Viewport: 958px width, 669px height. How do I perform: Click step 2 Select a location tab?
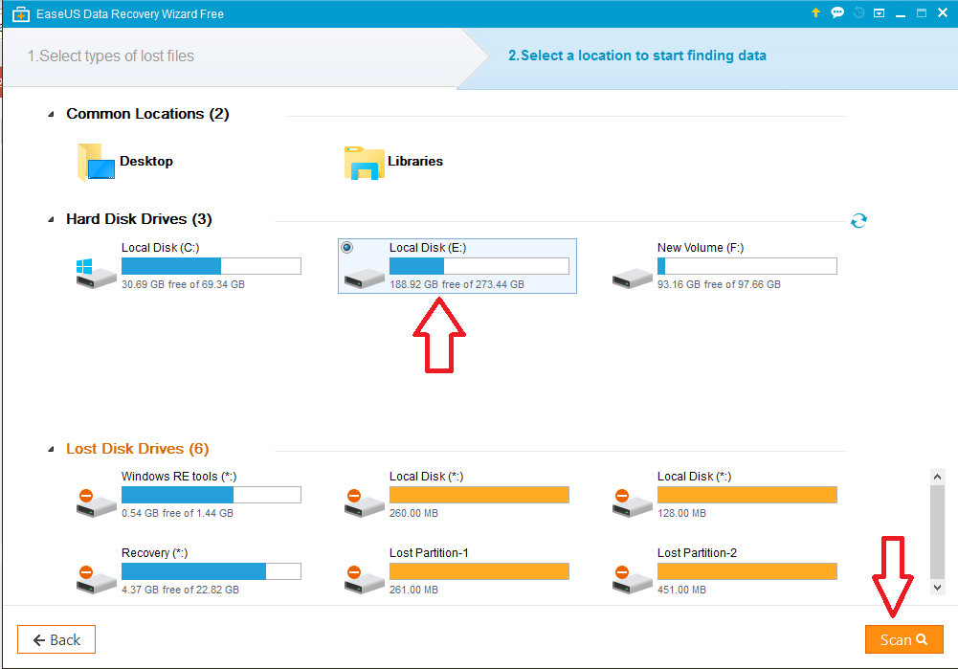pos(637,56)
